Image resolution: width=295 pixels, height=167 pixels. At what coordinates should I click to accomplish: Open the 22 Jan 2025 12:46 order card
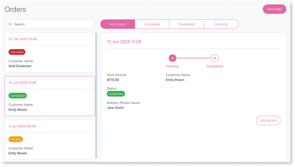click(x=50, y=52)
